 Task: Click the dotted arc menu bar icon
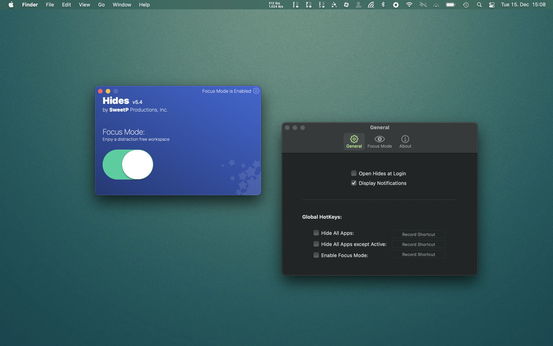[x=436, y=5]
